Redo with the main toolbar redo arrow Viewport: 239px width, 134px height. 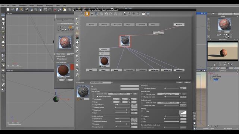coord(50,10)
